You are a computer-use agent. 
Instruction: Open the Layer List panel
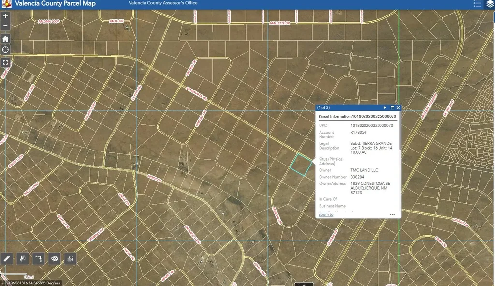[490, 4]
